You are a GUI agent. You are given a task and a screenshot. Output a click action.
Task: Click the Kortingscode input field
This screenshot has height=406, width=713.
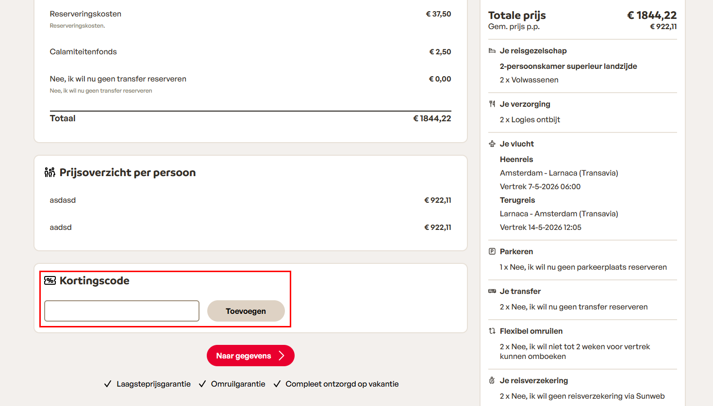pyautogui.click(x=121, y=310)
